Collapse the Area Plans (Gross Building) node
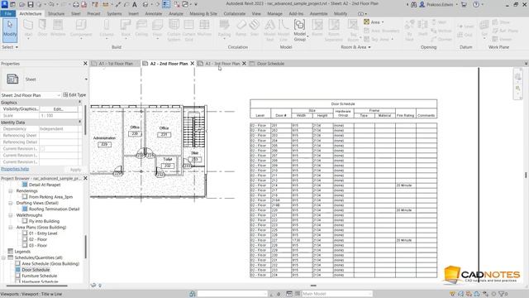Image resolution: width=529 pixels, height=298 pixels. pyautogui.click(x=11, y=228)
